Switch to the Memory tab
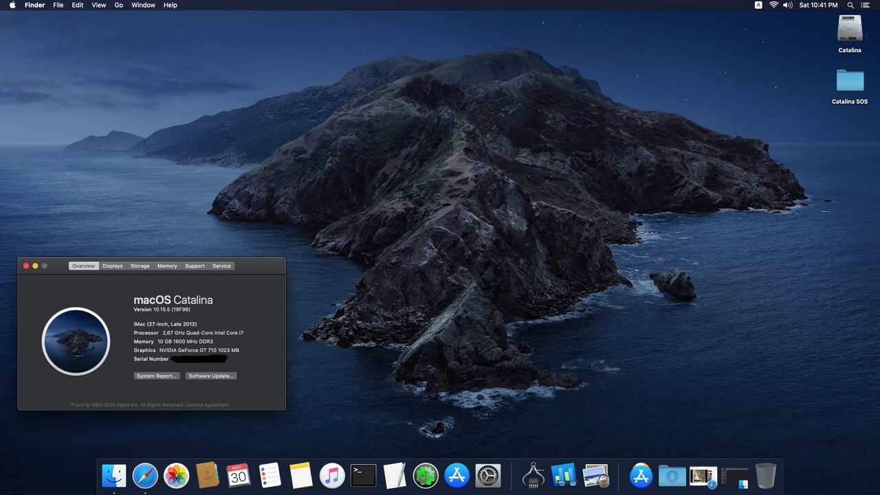Viewport: 880px width, 495px height. coord(167,266)
